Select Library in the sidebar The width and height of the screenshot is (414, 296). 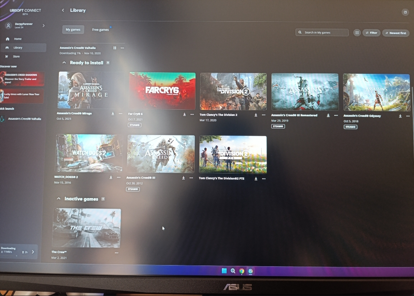[23, 48]
